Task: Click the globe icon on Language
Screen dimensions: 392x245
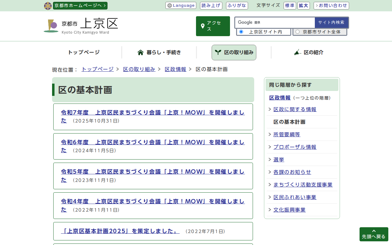Action: tap(169, 6)
